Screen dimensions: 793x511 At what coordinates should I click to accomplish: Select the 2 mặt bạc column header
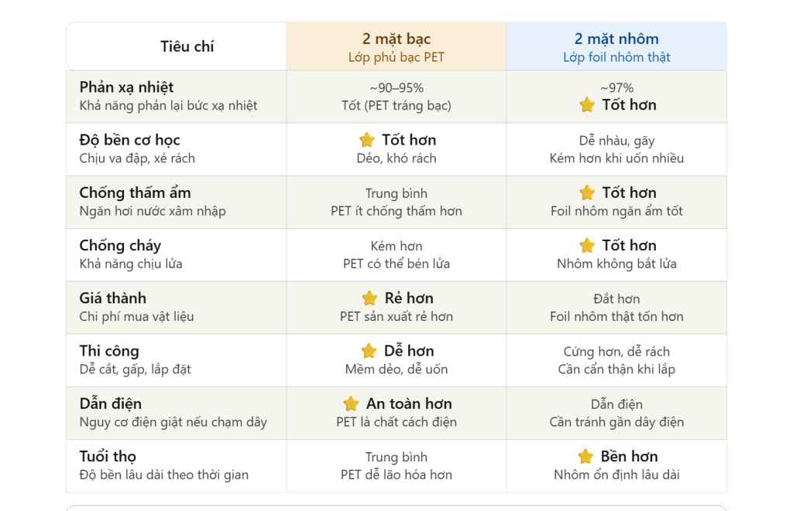(396, 46)
